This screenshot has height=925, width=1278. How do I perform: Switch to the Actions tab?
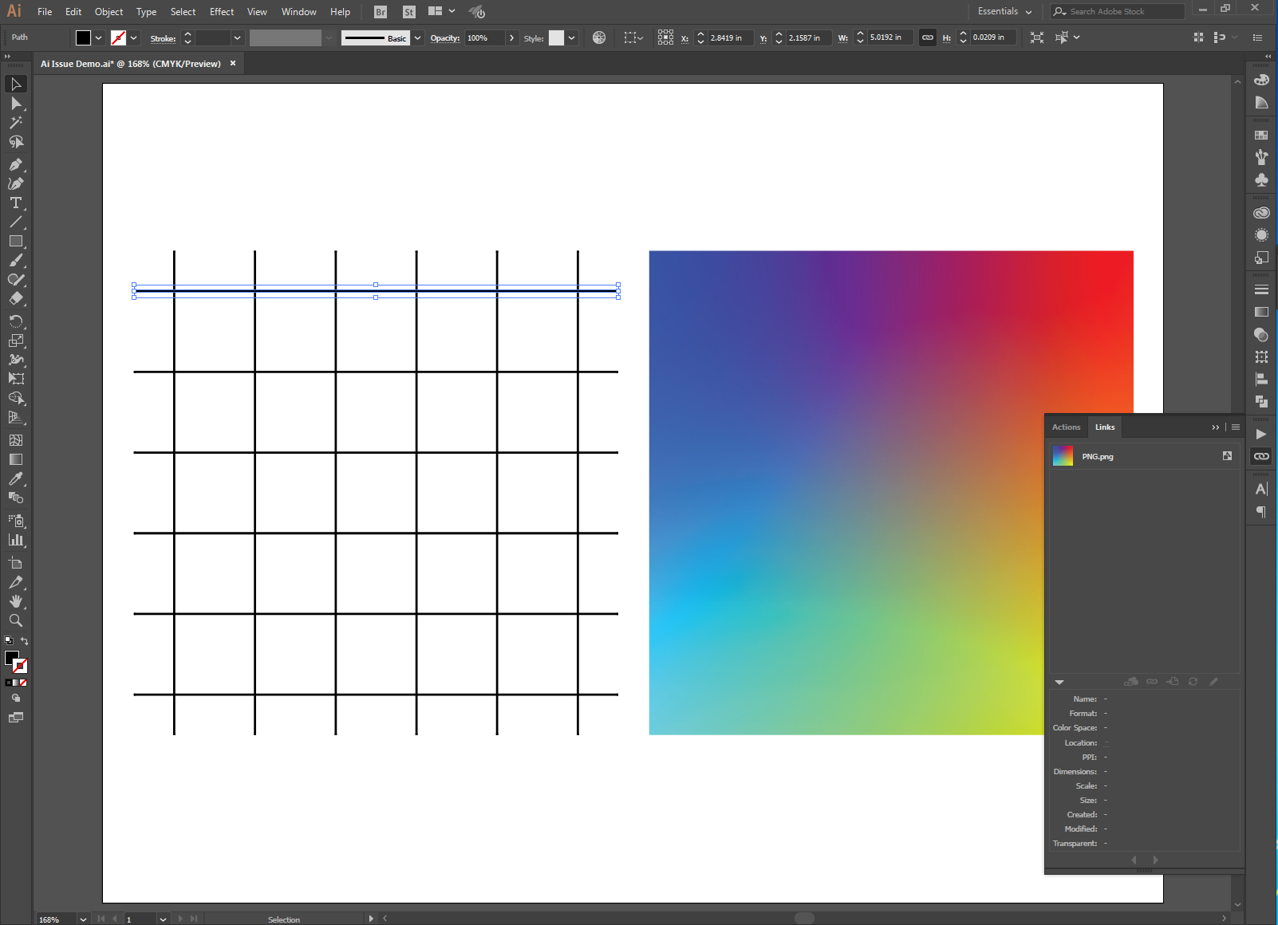coord(1066,427)
